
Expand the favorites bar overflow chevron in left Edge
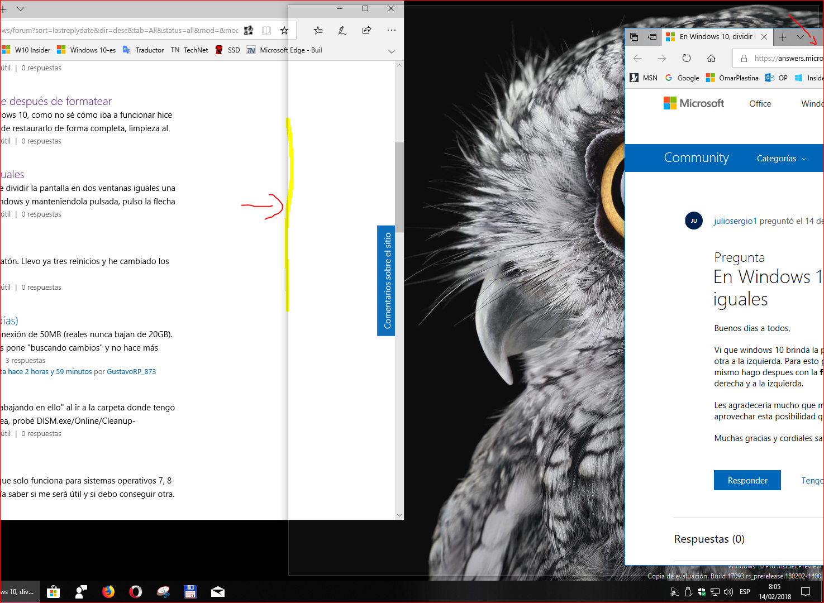[392, 51]
